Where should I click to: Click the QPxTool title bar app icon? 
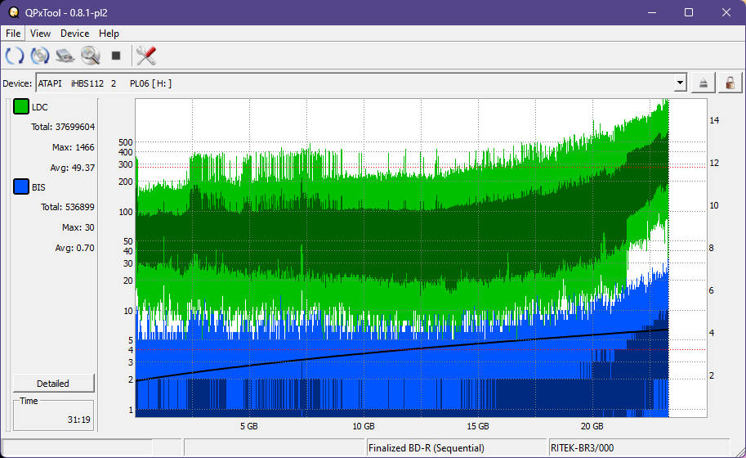tap(14, 12)
